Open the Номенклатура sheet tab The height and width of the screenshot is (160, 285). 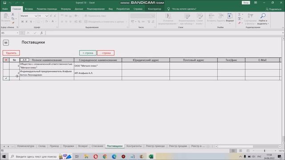(x=26, y=146)
